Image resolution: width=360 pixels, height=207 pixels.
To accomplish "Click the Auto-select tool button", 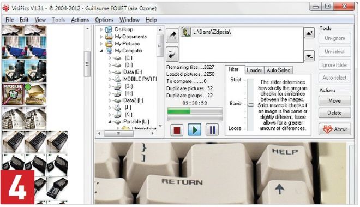I will coord(334,78).
